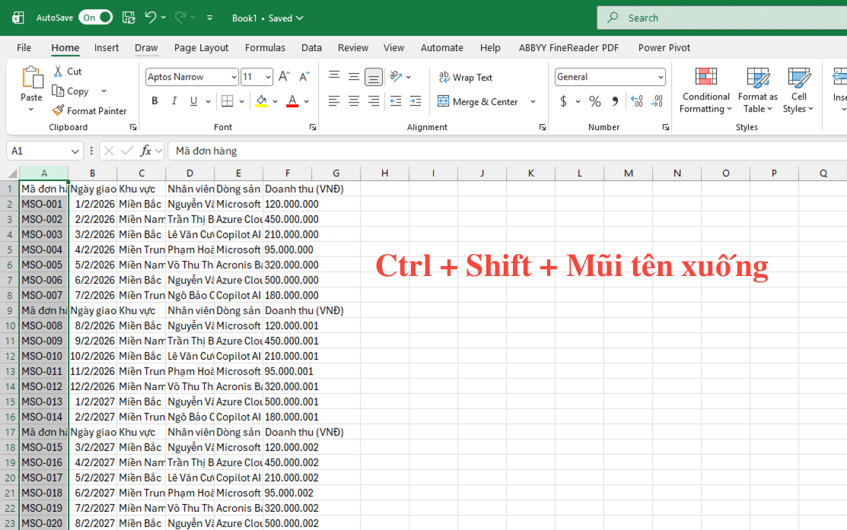Click the Undo arrow icon
Image resolution: width=847 pixels, height=530 pixels.
(x=151, y=17)
